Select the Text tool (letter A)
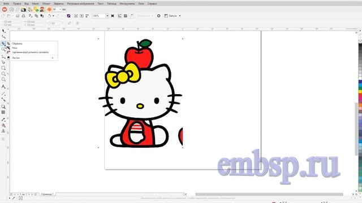 (3, 86)
